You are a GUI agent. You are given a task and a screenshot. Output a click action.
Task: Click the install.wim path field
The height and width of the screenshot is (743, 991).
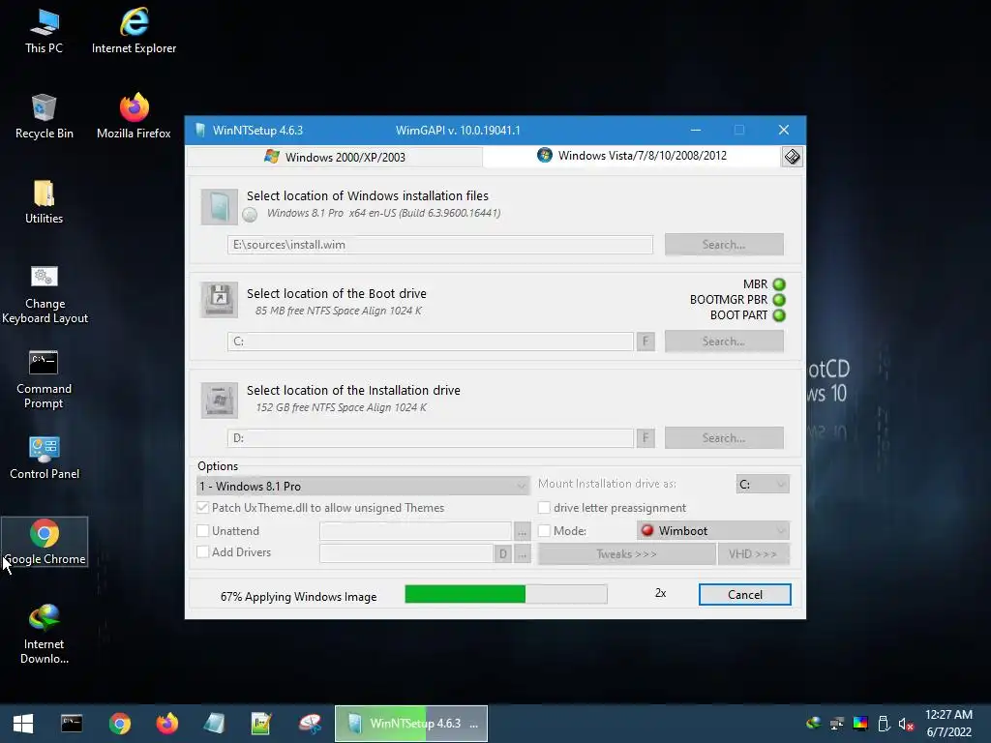tap(440, 245)
